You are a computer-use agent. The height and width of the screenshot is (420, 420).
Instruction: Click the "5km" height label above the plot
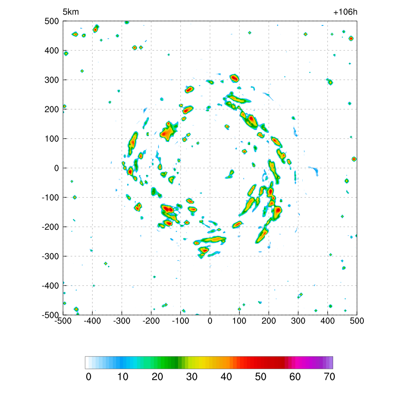click(x=71, y=12)
